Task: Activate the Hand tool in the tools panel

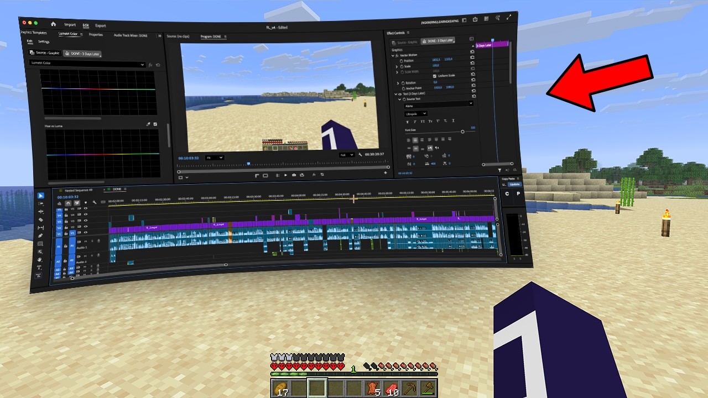Action: pyautogui.click(x=40, y=259)
